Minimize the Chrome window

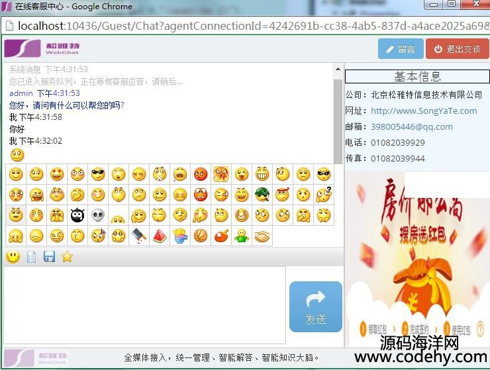pyautogui.click(x=434, y=4)
